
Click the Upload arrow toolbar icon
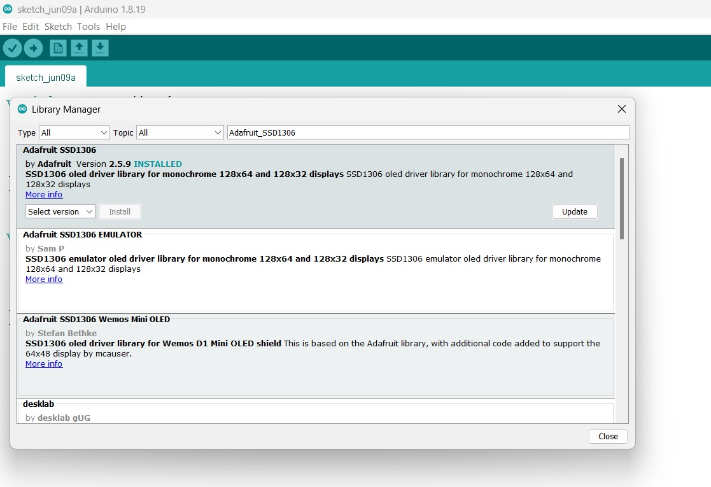click(x=33, y=48)
